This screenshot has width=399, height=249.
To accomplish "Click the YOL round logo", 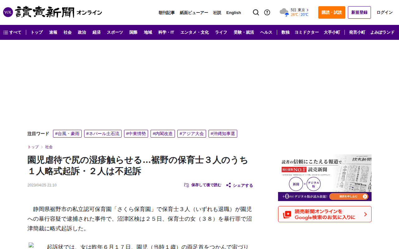I will pyautogui.click(x=8, y=12).
